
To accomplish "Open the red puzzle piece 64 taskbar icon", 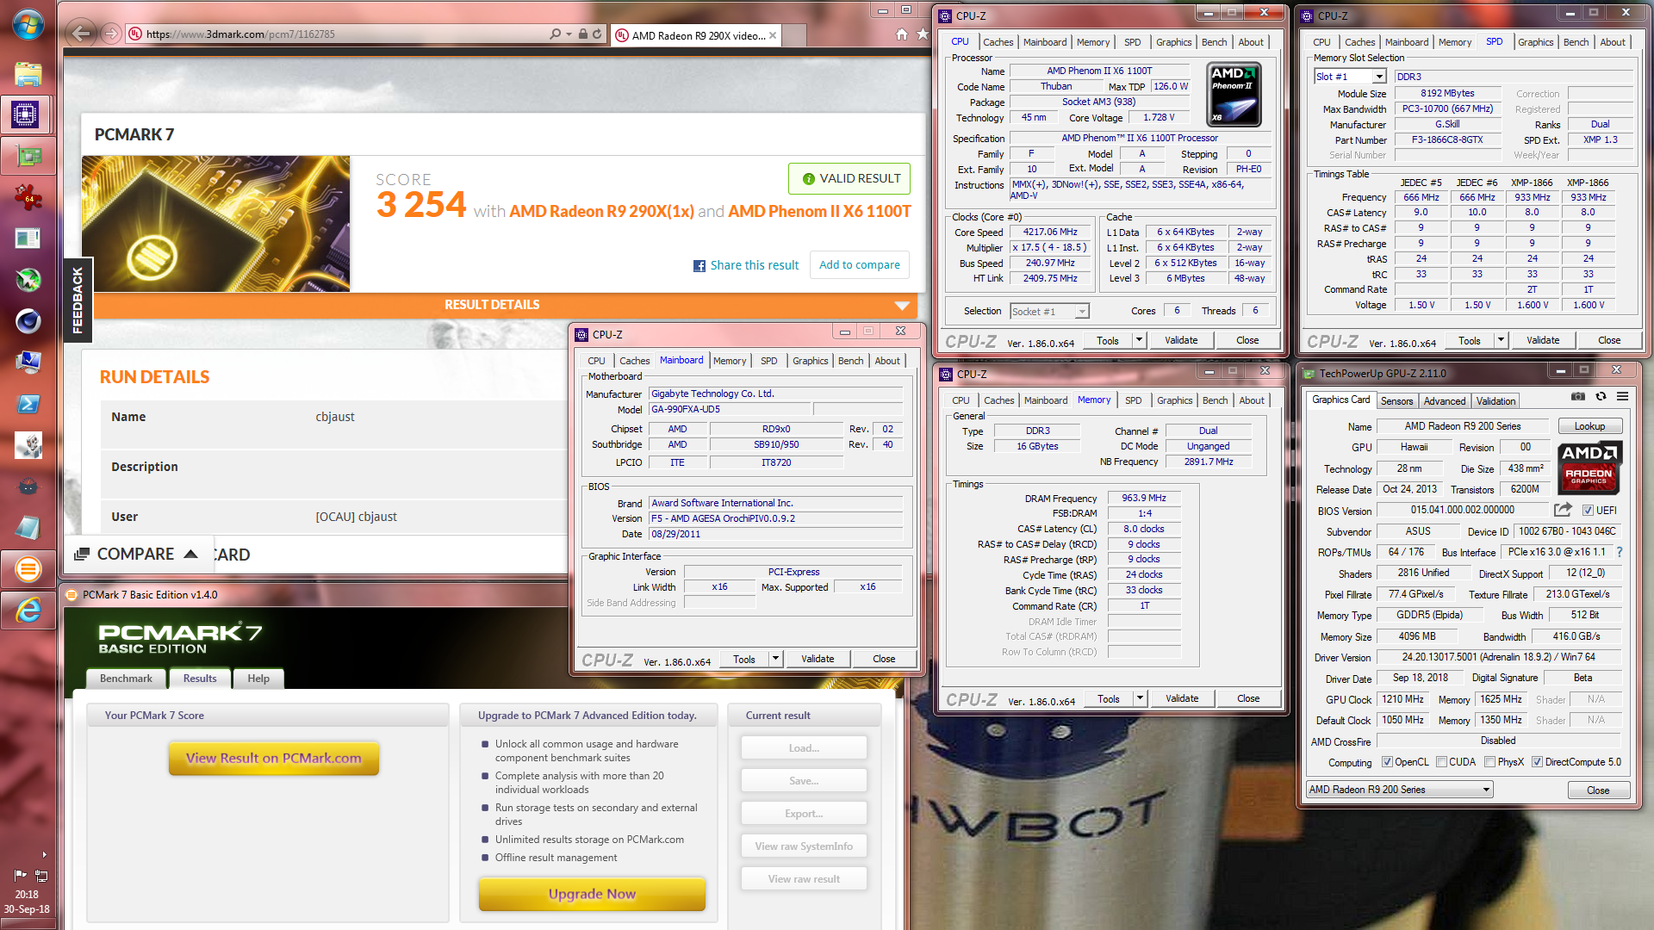I will (28, 197).
